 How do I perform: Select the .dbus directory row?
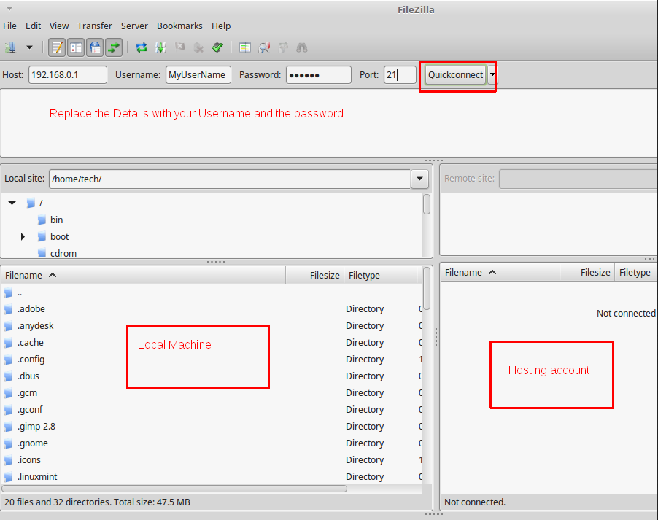(211, 376)
